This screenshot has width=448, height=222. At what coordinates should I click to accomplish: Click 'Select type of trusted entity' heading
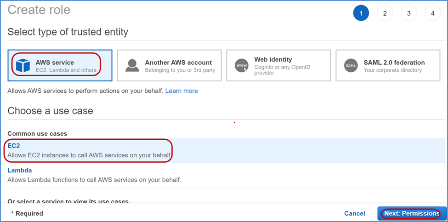(68, 32)
